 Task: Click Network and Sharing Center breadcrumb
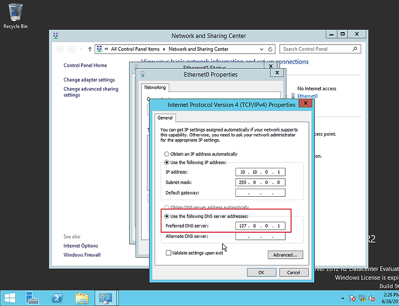(198, 49)
